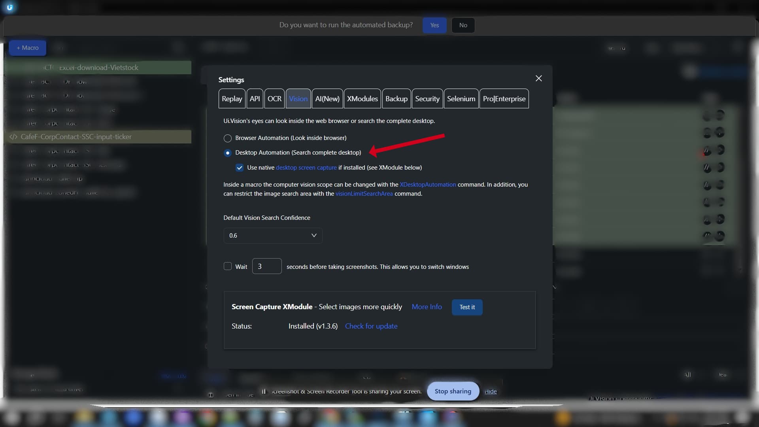Viewport: 759px width, 427px height.
Task: Select macro Excel-download-Vietstock
Action: pos(98,68)
